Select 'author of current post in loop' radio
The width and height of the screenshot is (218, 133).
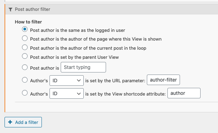25,47
